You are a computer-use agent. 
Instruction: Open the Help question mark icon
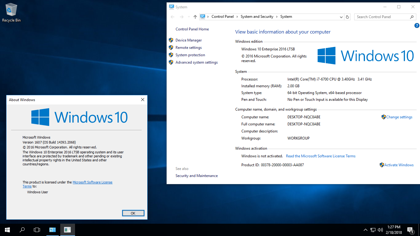tap(417, 26)
